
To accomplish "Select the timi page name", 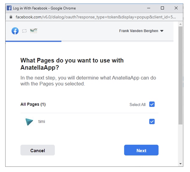I will coord(42,121).
